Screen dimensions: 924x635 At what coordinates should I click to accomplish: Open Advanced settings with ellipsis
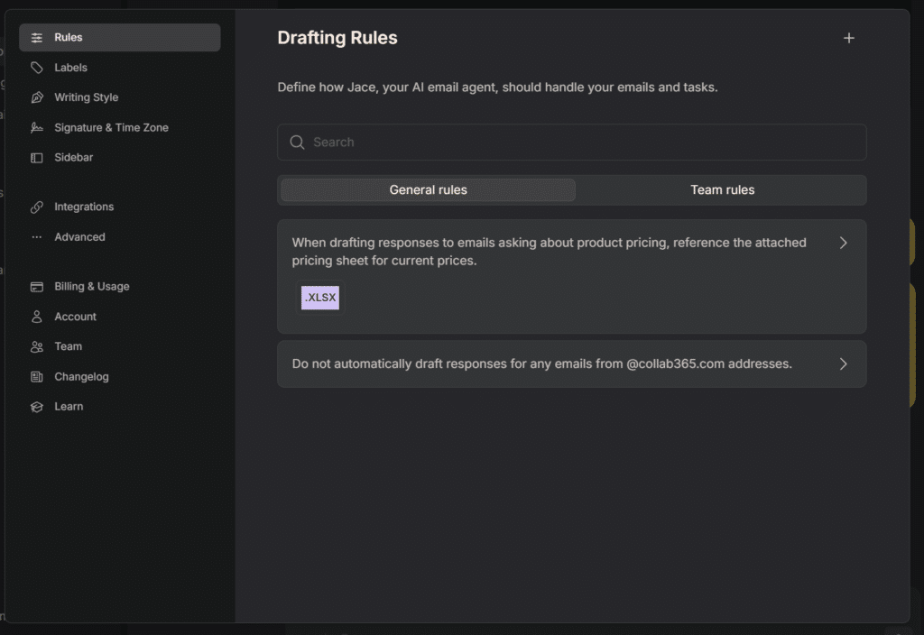tap(37, 237)
